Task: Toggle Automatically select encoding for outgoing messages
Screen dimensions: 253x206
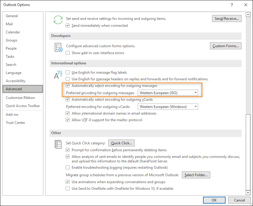Action: pos(67,86)
